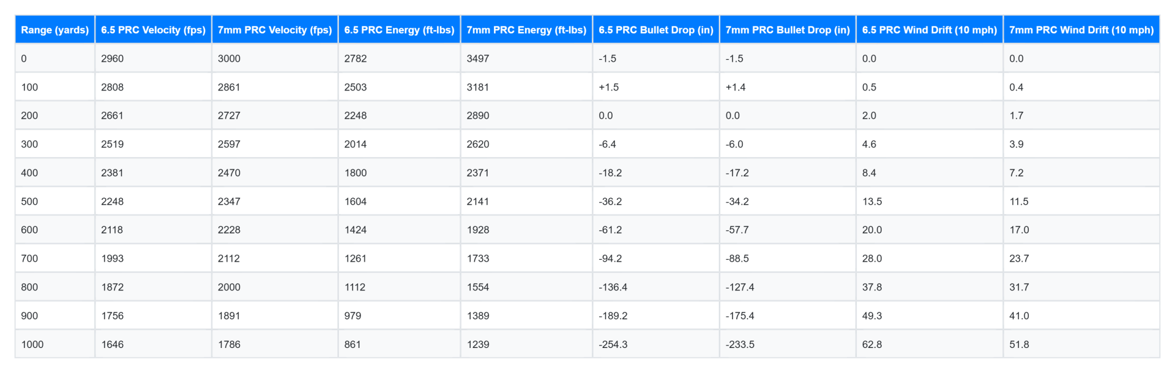Click the 7mm PRC Bullet Drop header
Image resolution: width=1175 pixels, height=373 pixels.
(788, 30)
